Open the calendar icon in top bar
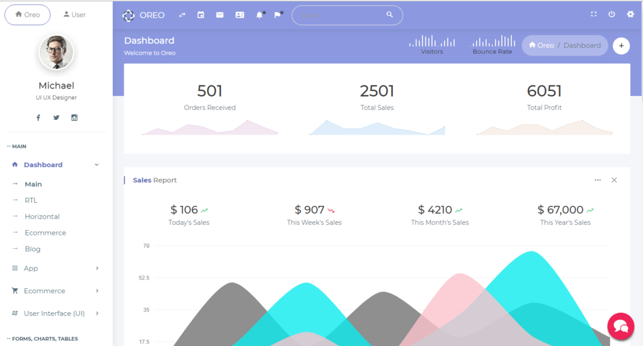This screenshot has width=643, height=346. click(x=201, y=14)
